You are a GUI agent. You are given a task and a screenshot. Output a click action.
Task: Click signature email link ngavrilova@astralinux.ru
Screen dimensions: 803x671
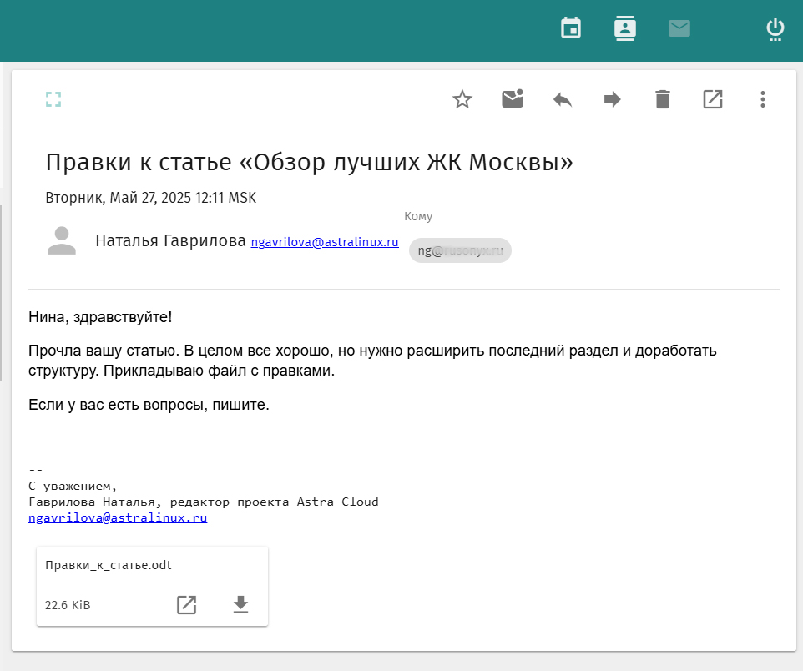118,517
